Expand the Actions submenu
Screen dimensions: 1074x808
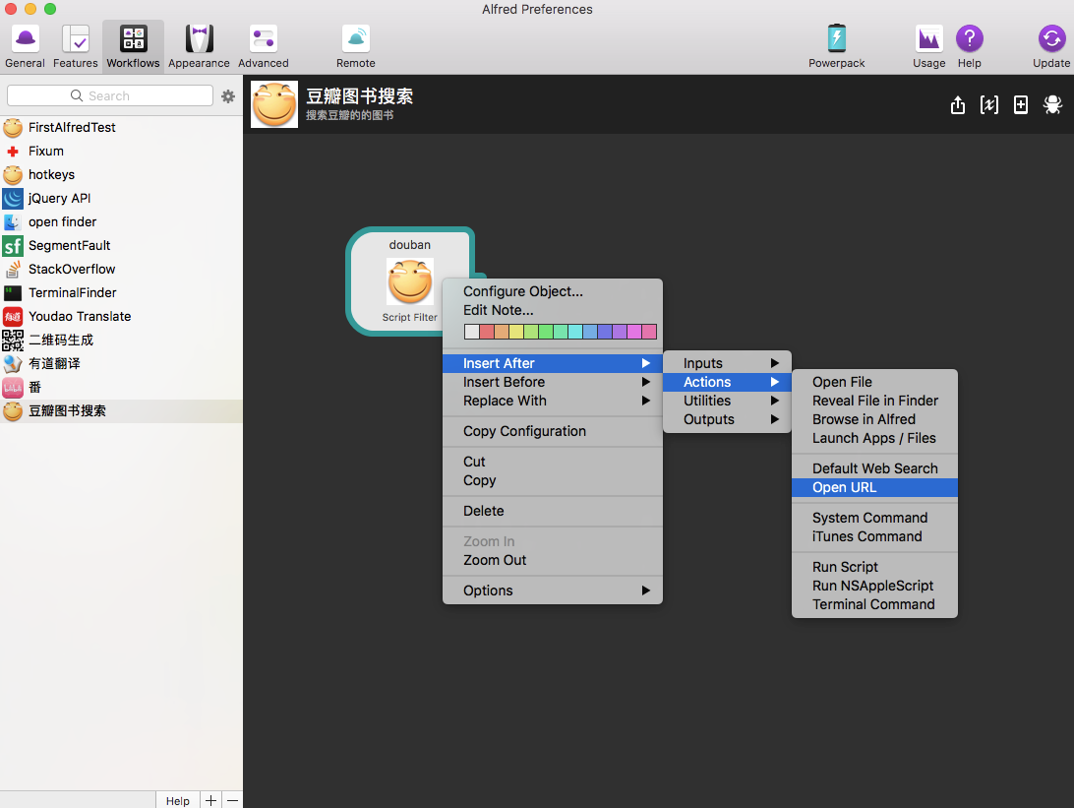pos(728,382)
